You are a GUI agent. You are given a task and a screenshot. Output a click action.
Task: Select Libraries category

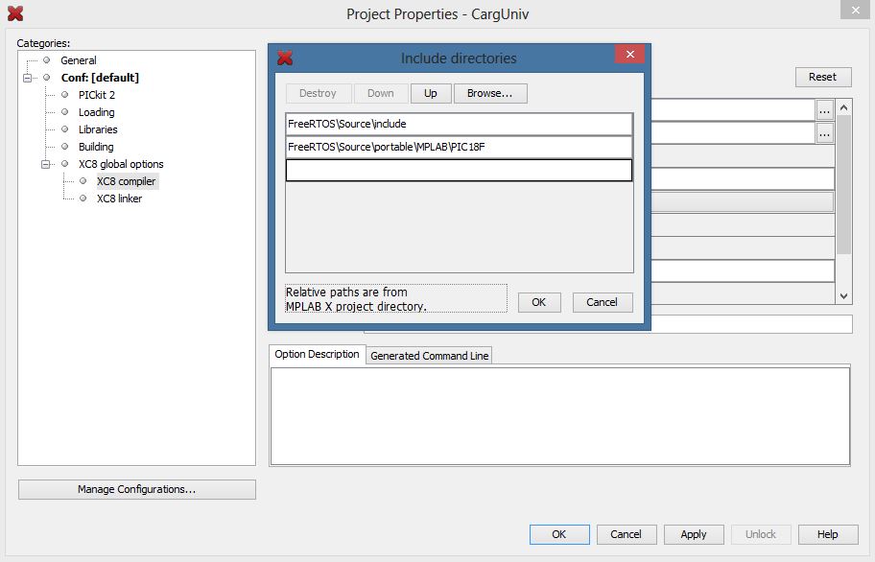(98, 129)
